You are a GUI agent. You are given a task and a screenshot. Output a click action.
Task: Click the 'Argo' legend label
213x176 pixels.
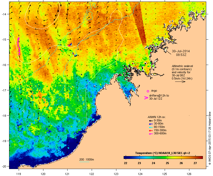tap(154, 91)
